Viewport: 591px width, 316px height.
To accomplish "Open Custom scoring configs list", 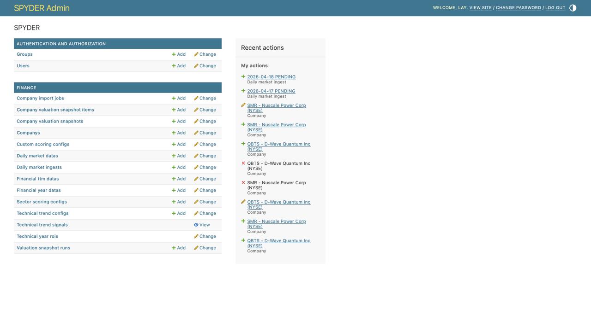I will 43,144.
